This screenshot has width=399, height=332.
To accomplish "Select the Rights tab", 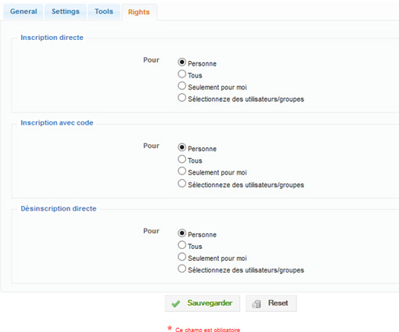I will click(139, 12).
